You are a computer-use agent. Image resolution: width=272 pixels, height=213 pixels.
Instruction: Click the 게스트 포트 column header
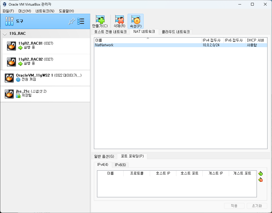pyautogui.click(x=242, y=173)
